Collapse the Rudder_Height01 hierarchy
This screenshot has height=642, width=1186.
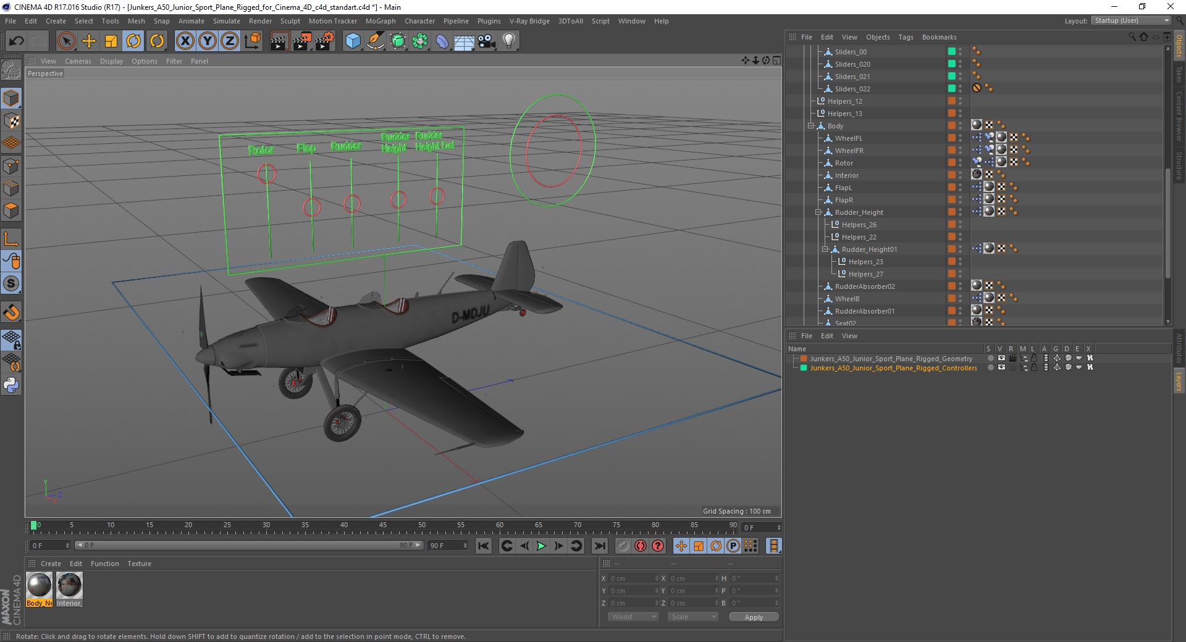(x=825, y=249)
